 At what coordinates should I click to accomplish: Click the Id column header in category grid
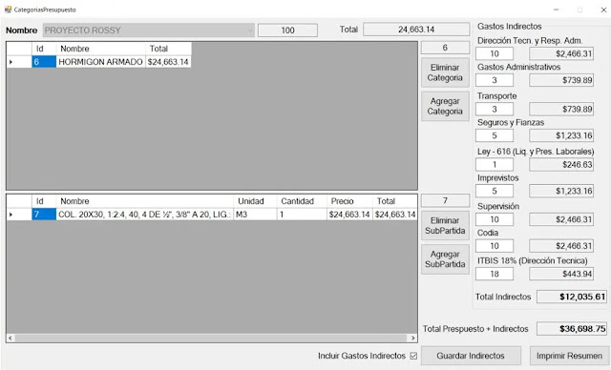click(x=44, y=49)
